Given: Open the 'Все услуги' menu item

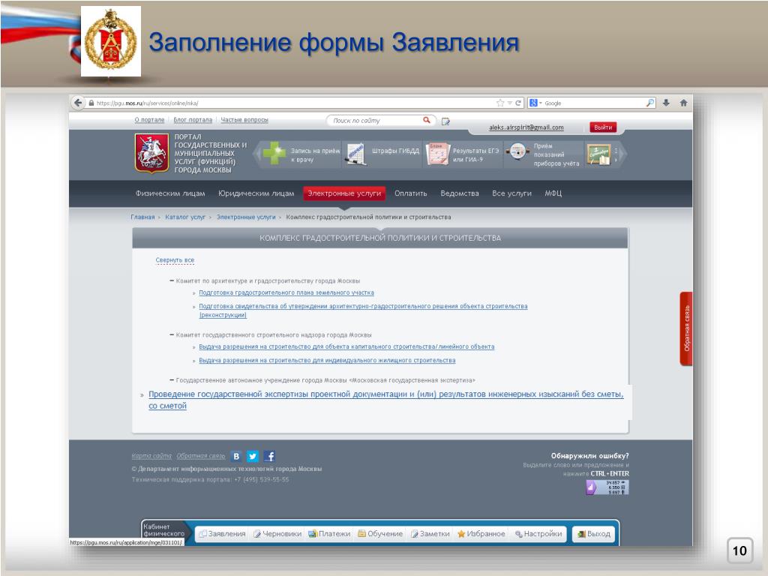Looking at the screenshot, I should coord(511,193).
